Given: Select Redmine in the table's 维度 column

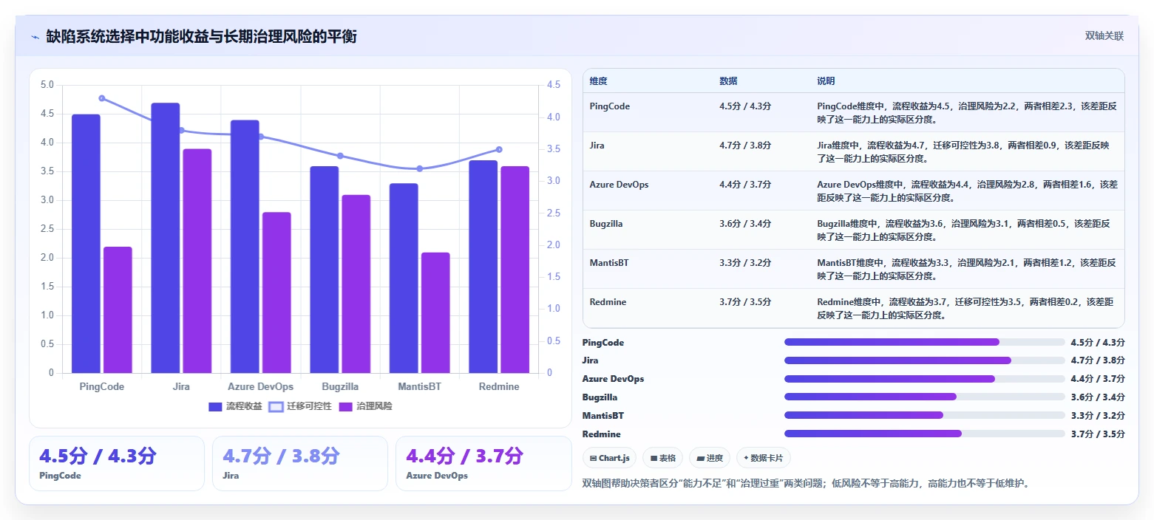Looking at the screenshot, I should click(x=607, y=302).
